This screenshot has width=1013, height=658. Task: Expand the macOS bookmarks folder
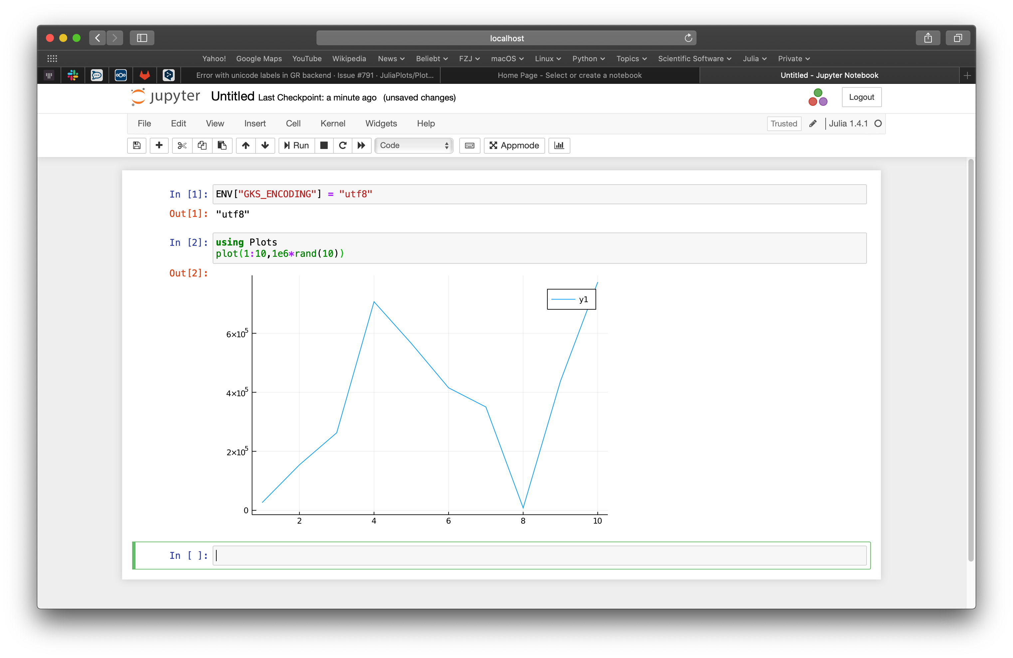507,59
